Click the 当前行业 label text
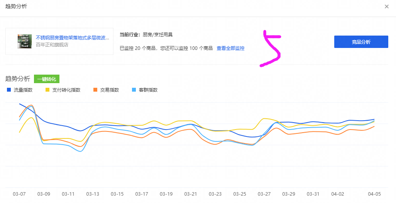The image size is (396, 203). click(130, 35)
